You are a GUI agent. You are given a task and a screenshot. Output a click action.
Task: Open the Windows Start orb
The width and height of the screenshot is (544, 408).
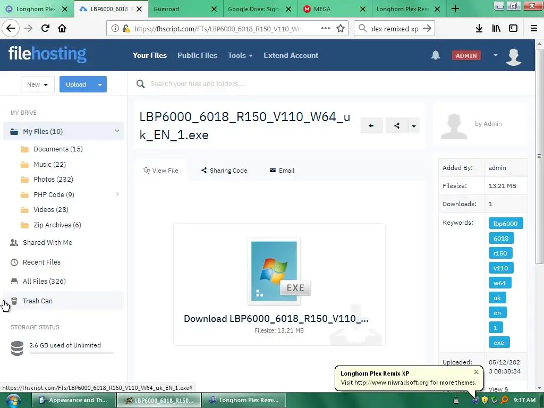13,401
